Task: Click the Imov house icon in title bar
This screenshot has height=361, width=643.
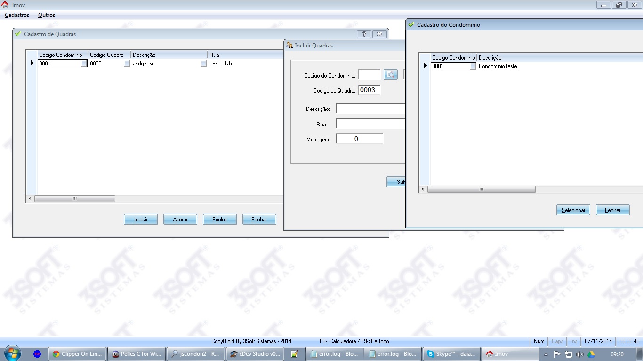Action: click(x=5, y=5)
